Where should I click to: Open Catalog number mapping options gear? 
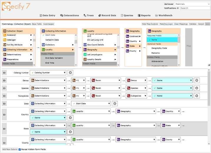click(70, 73)
